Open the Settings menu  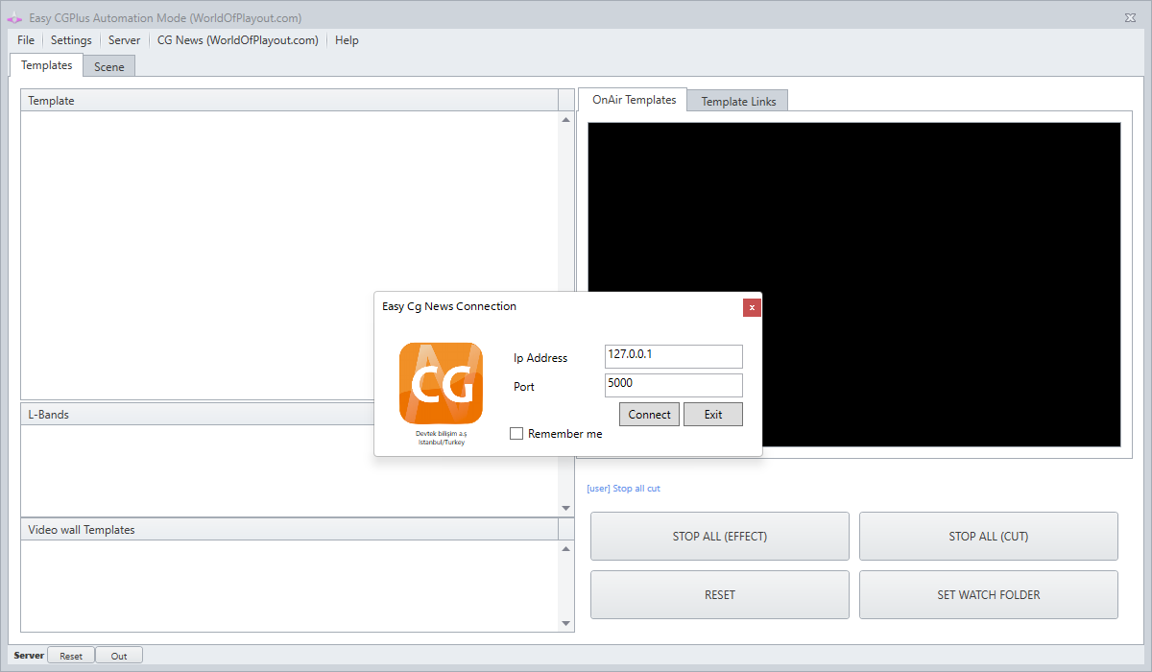(x=71, y=40)
